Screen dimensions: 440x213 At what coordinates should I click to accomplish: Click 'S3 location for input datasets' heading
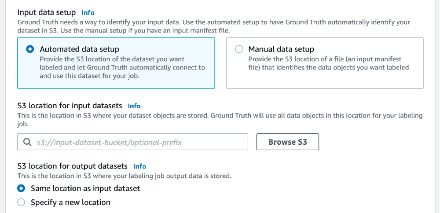[x=70, y=106]
